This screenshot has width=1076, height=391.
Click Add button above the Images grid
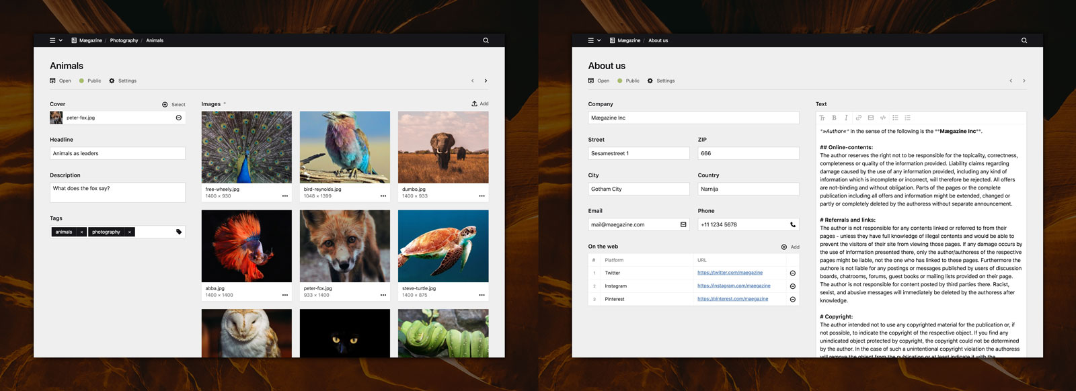480,103
